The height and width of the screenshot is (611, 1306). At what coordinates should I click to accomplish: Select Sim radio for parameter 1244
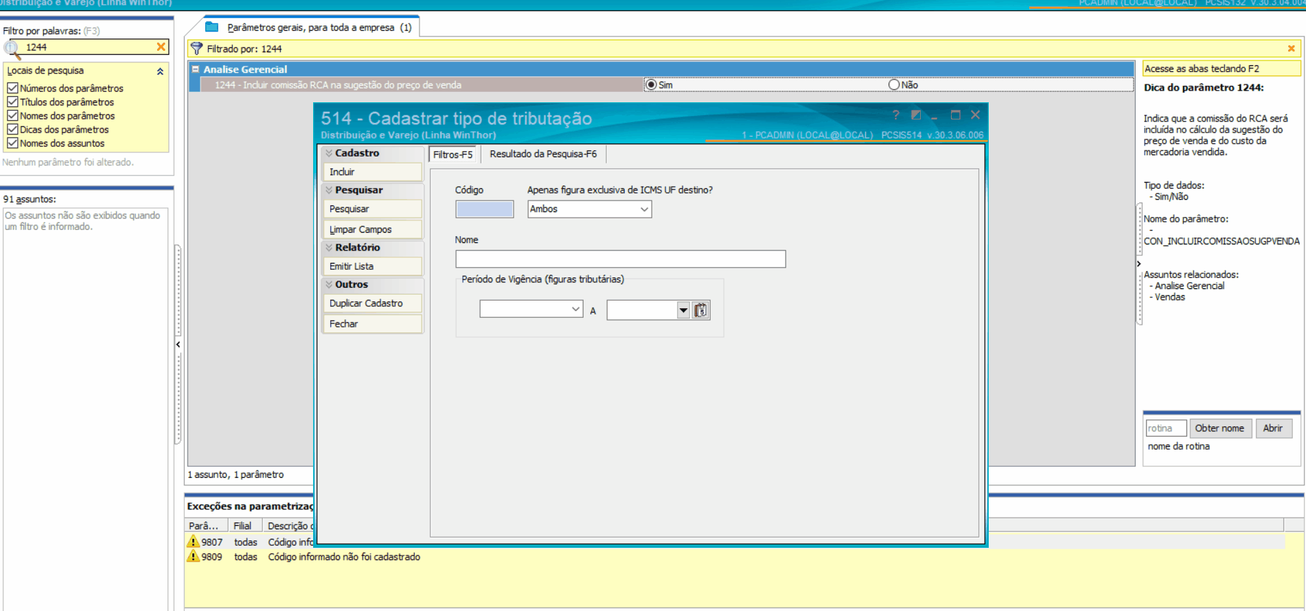click(651, 84)
